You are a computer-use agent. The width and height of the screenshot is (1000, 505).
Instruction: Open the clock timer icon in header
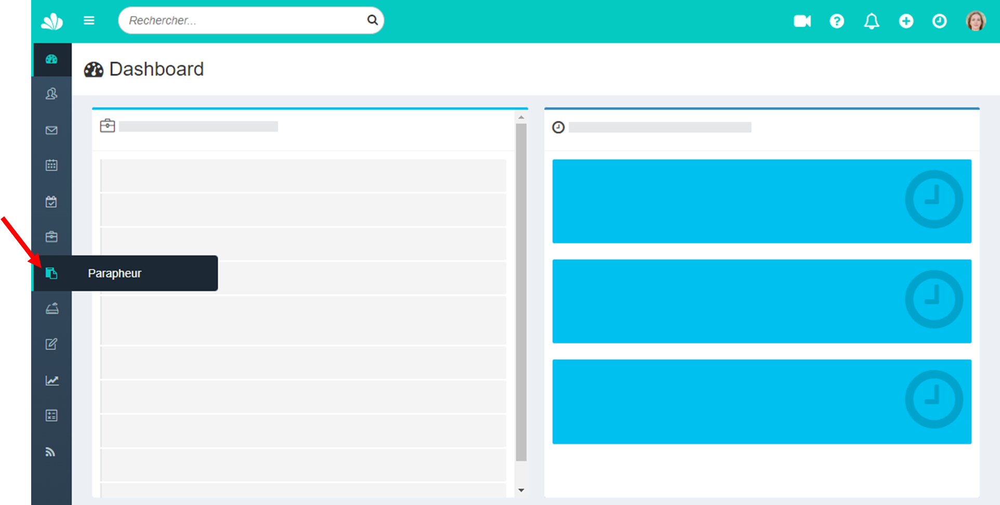tap(939, 21)
